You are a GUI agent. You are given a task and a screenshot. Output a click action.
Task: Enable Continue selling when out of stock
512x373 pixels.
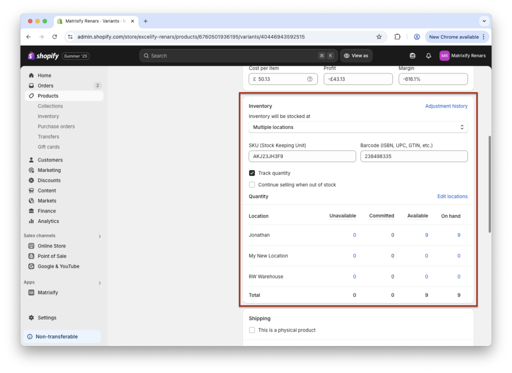[252, 184]
